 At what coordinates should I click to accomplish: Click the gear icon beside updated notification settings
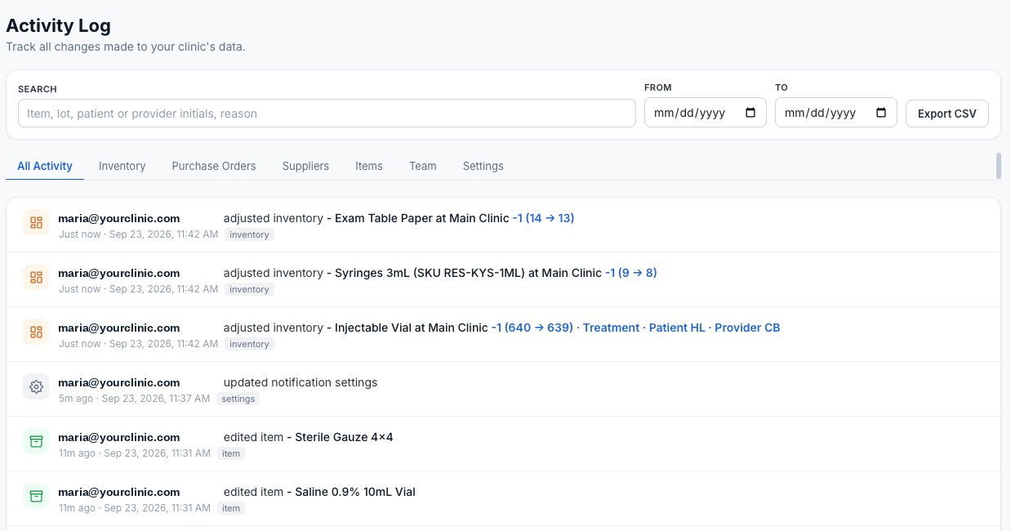click(36, 386)
